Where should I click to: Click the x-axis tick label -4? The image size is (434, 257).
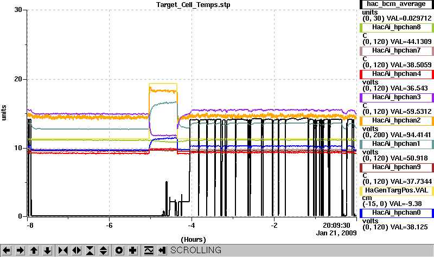(x=192, y=226)
